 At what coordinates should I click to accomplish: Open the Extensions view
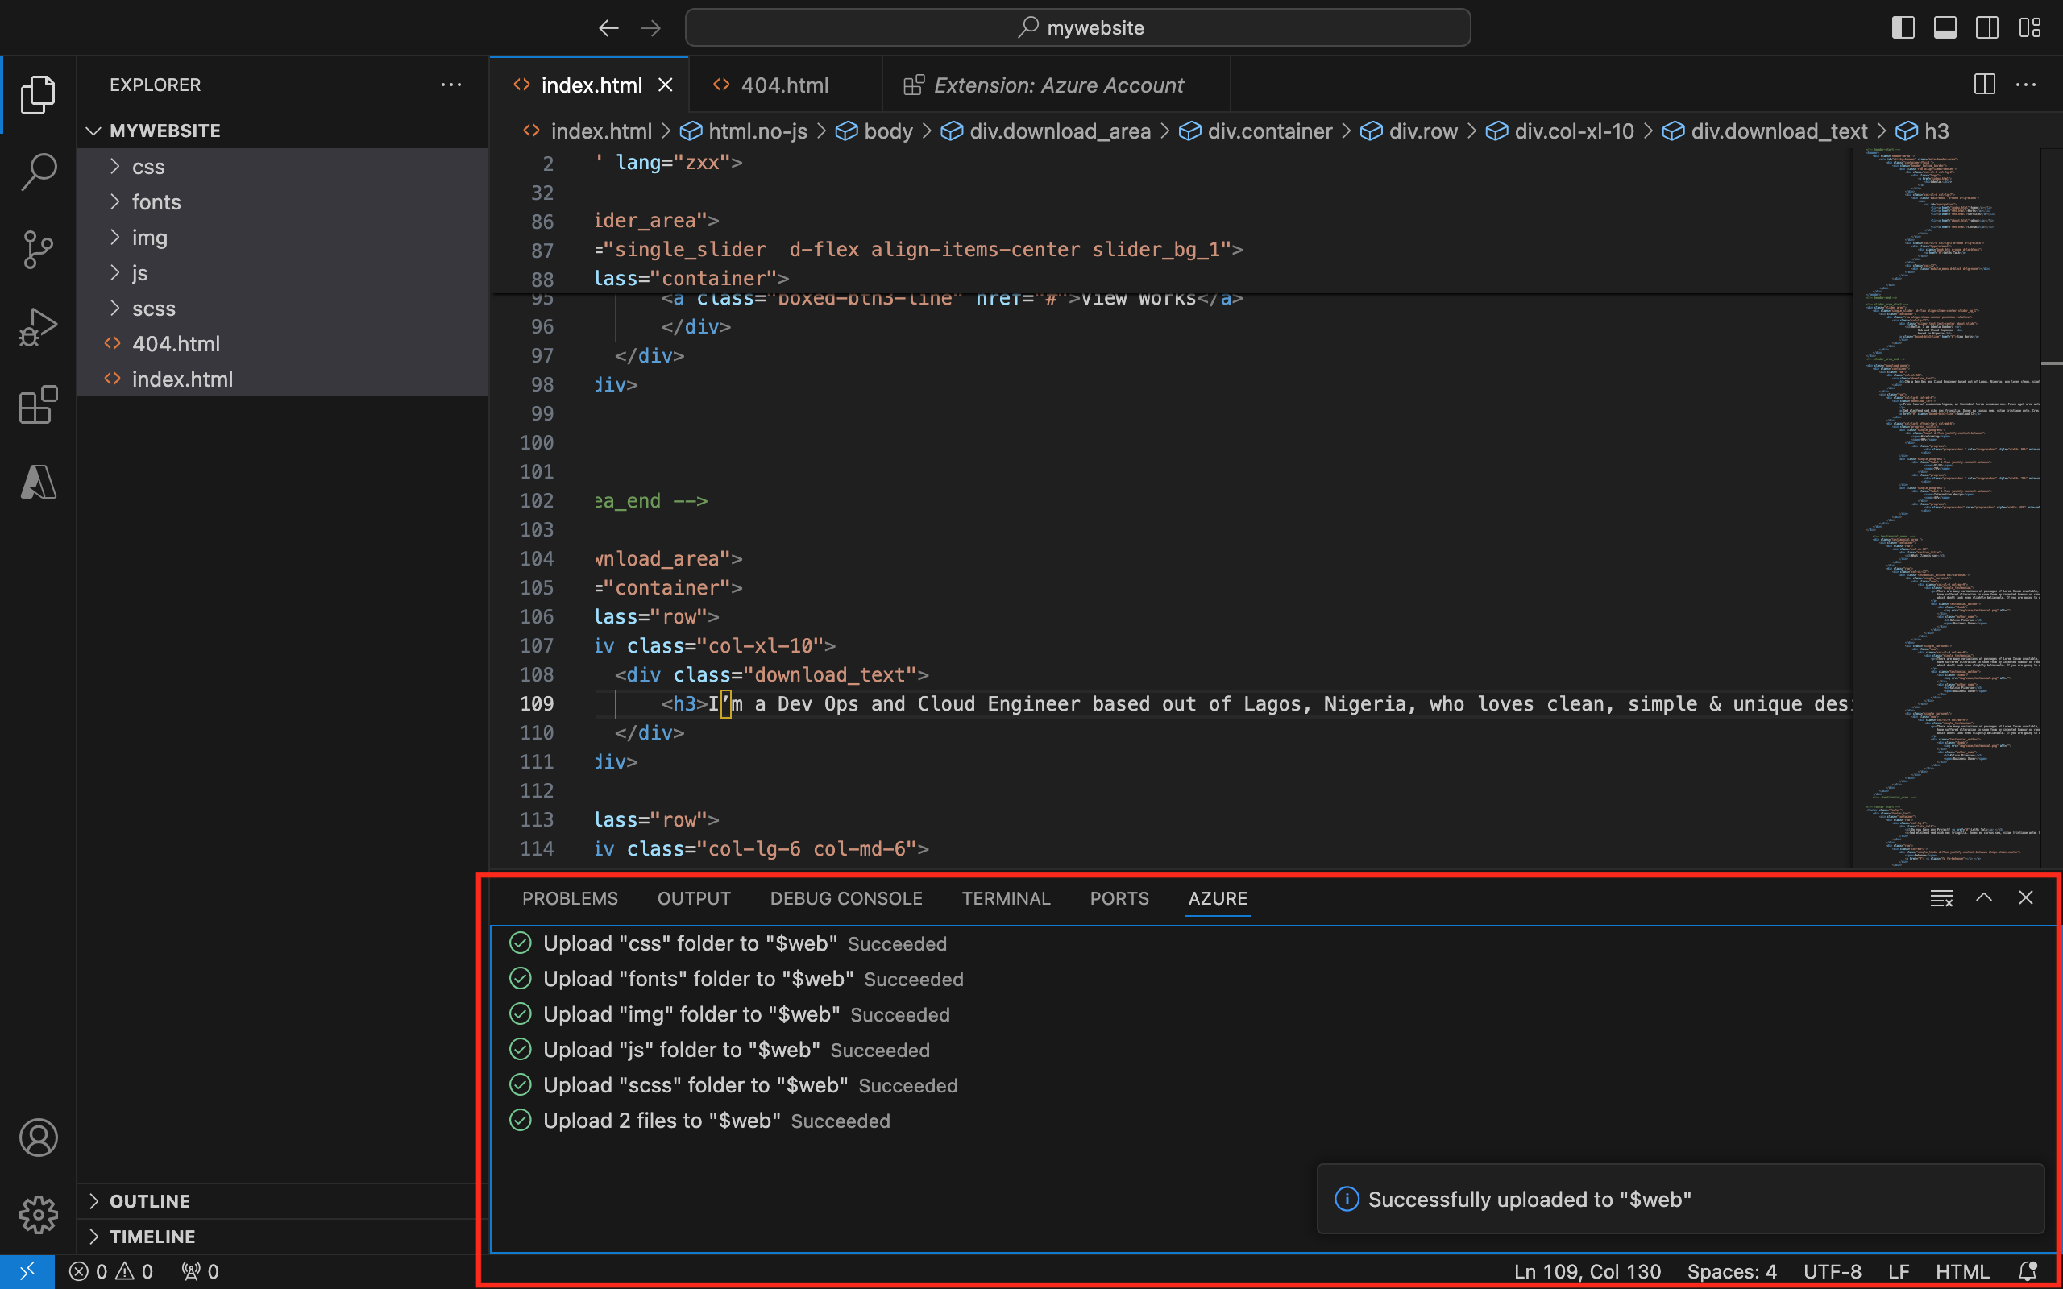[39, 404]
